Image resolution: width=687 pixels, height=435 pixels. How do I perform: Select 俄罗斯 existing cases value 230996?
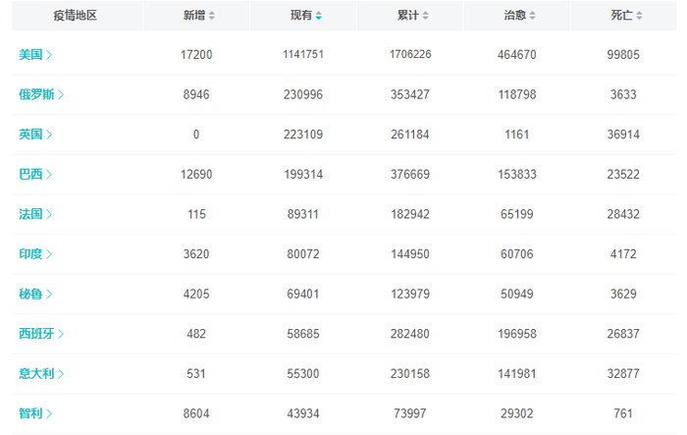(x=303, y=94)
